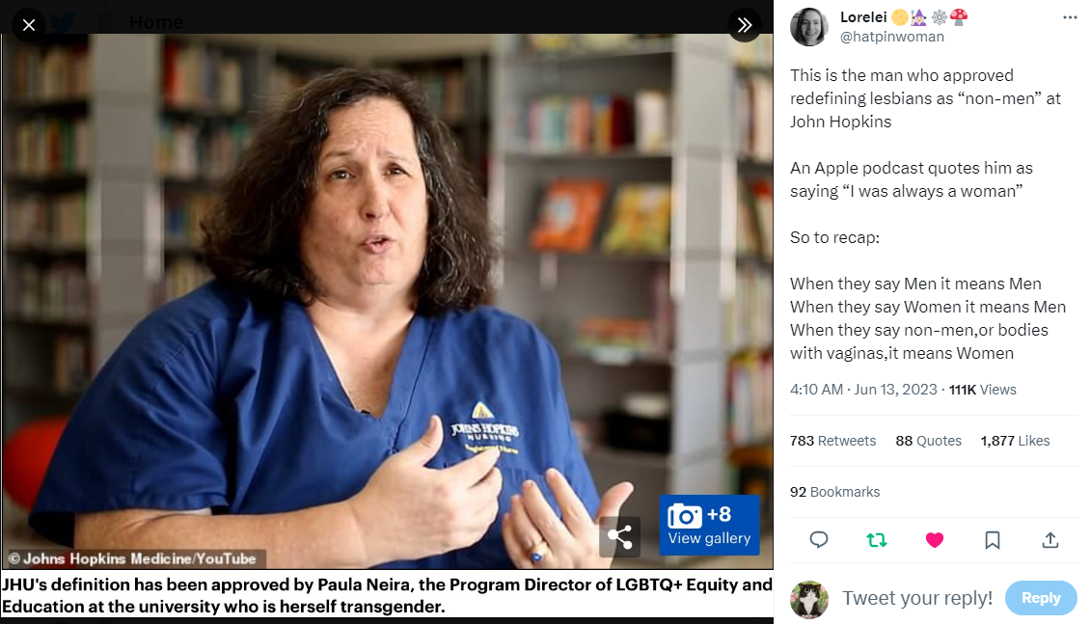Click the blue Reply button
This screenshot has width=1091, height=624.
click(x=1041, y=598)
